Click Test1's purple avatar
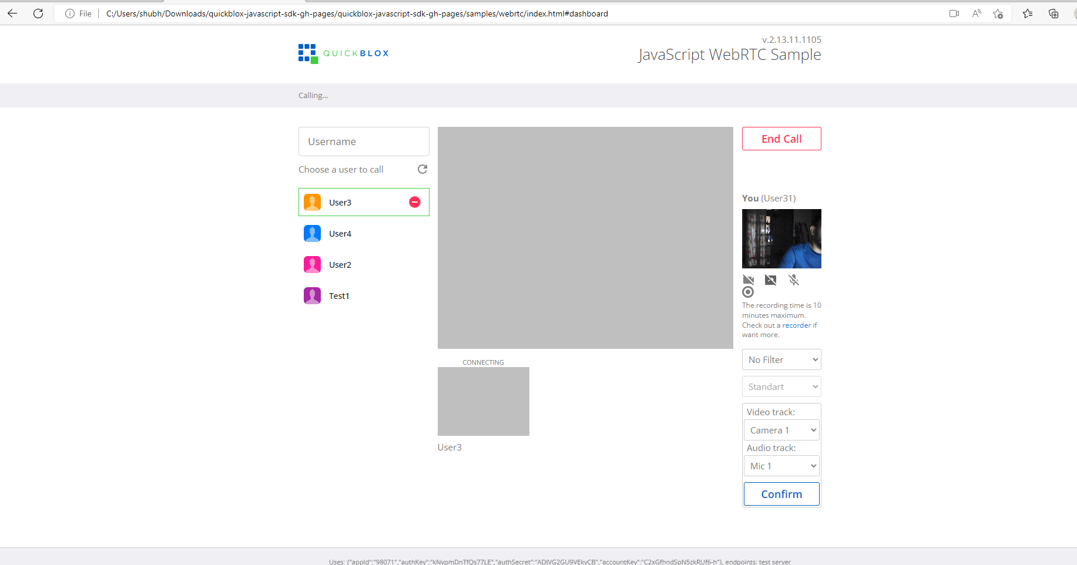This screenshot has height=565, width=1077. pos(312,295)
